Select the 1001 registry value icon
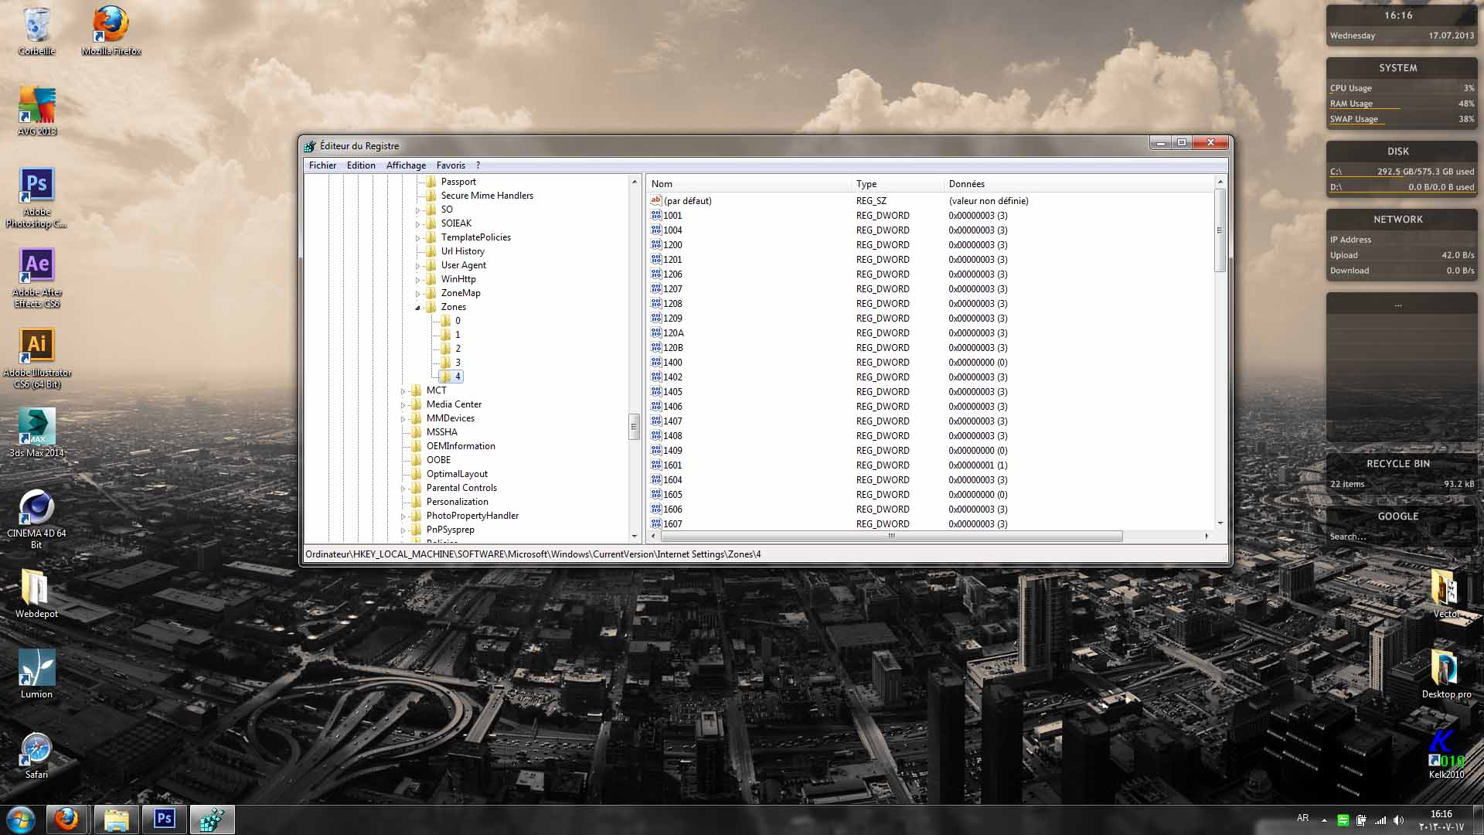The width and height of the screenshot is (1484, 835). pos(656,216)
